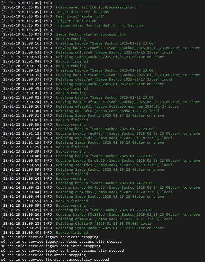Screen dimensions: 205x262
Task: Click the Deleting addon_5c53de3b_esphome line
Action: point(114,106)
